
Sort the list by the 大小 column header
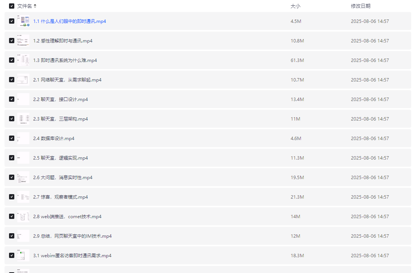click(295, 6)
